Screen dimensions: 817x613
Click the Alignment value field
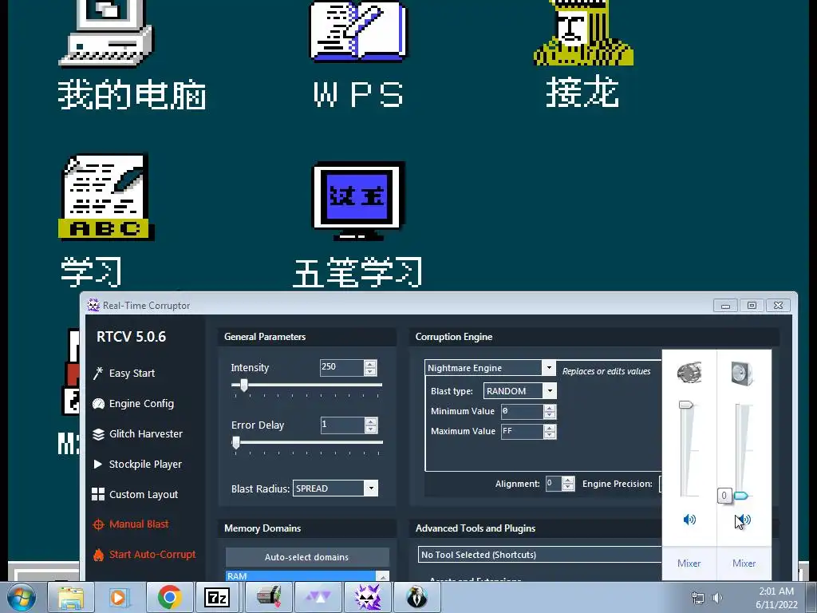pyautogui.click(x=554, y=484)
